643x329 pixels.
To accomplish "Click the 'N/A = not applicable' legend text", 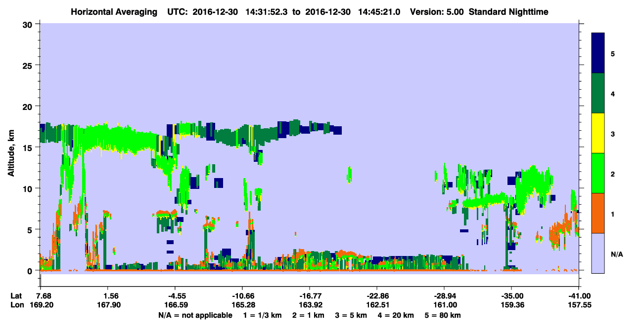I will pos(195,315).
